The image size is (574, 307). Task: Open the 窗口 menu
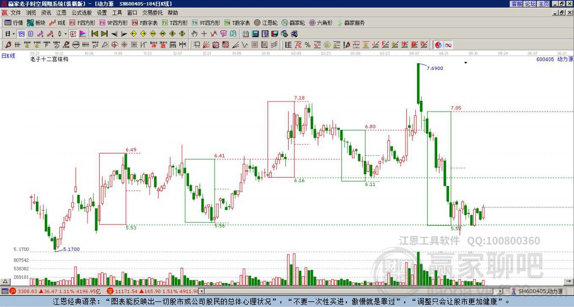(132, 13)
